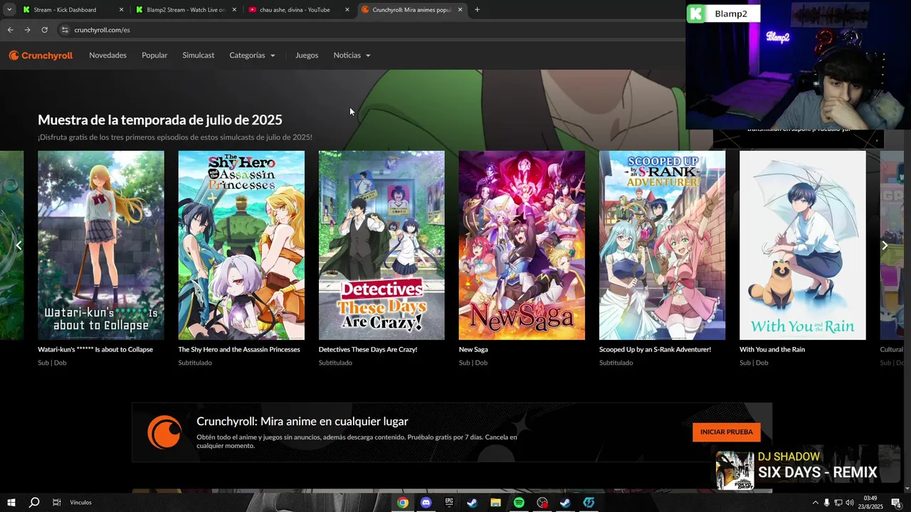
Task: Click the New Saga title link
Action: pos(473,350)
